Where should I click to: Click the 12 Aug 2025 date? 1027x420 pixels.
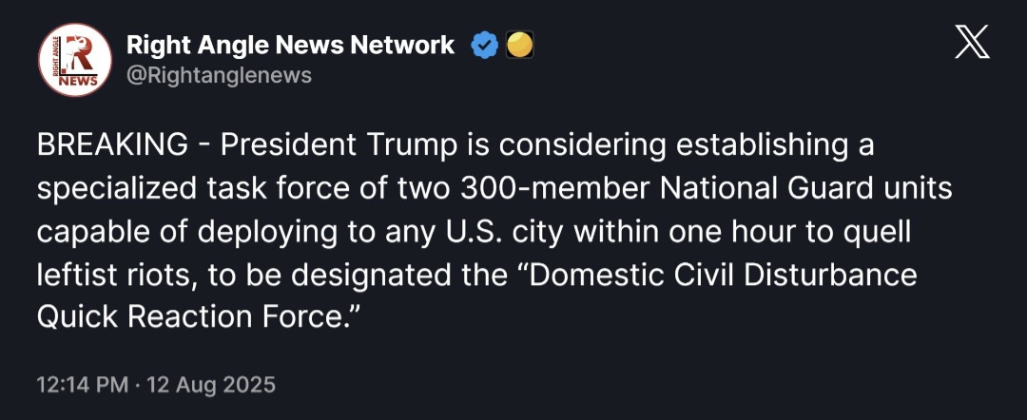coord(210,385)
